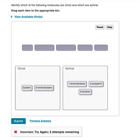Open the View Available Hint(s) link

28,17
